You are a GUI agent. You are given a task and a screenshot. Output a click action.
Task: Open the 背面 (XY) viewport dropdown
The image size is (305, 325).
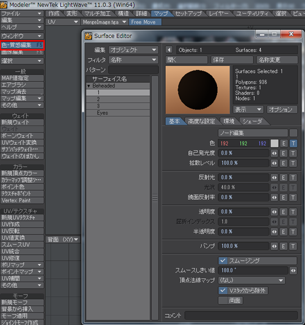[x=63, y=240]
